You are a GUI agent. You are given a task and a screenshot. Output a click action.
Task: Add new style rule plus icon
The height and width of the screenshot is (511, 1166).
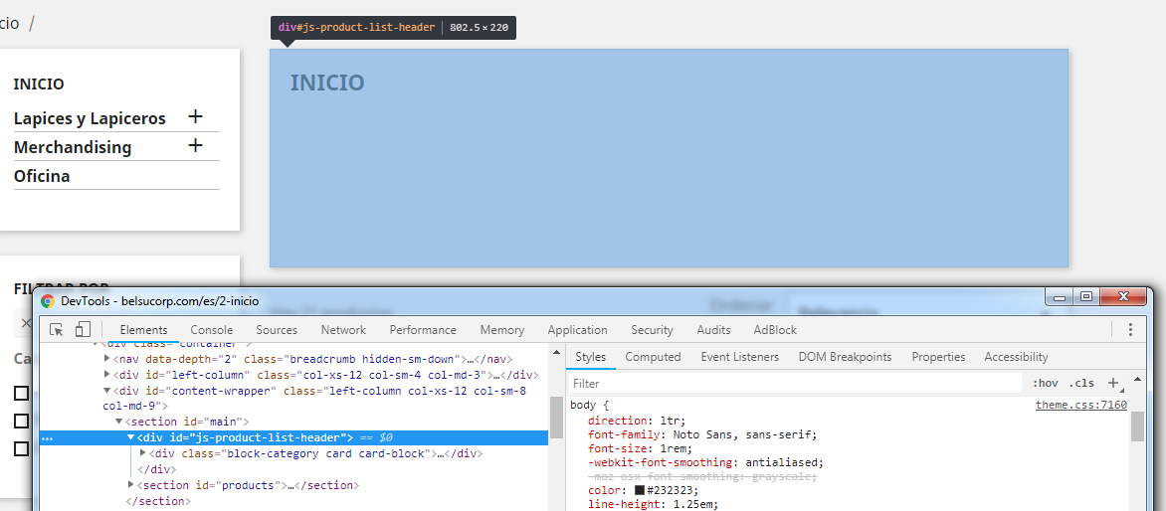tap(1113, 383)
